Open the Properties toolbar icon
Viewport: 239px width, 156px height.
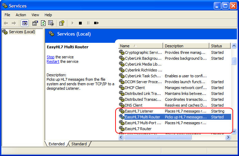[x=35, y=23]
